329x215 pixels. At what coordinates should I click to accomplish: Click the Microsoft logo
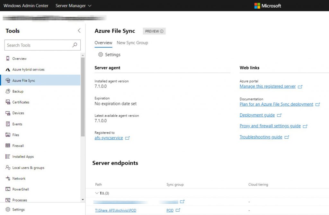[x=268, y=6]
